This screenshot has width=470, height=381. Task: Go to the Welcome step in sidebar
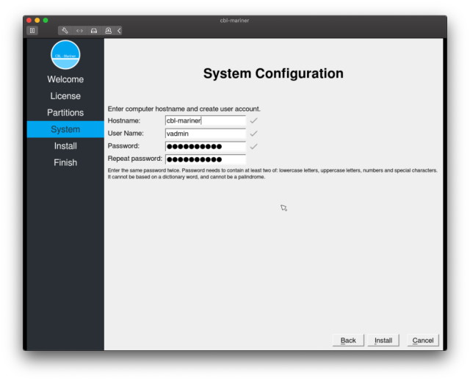65,79
